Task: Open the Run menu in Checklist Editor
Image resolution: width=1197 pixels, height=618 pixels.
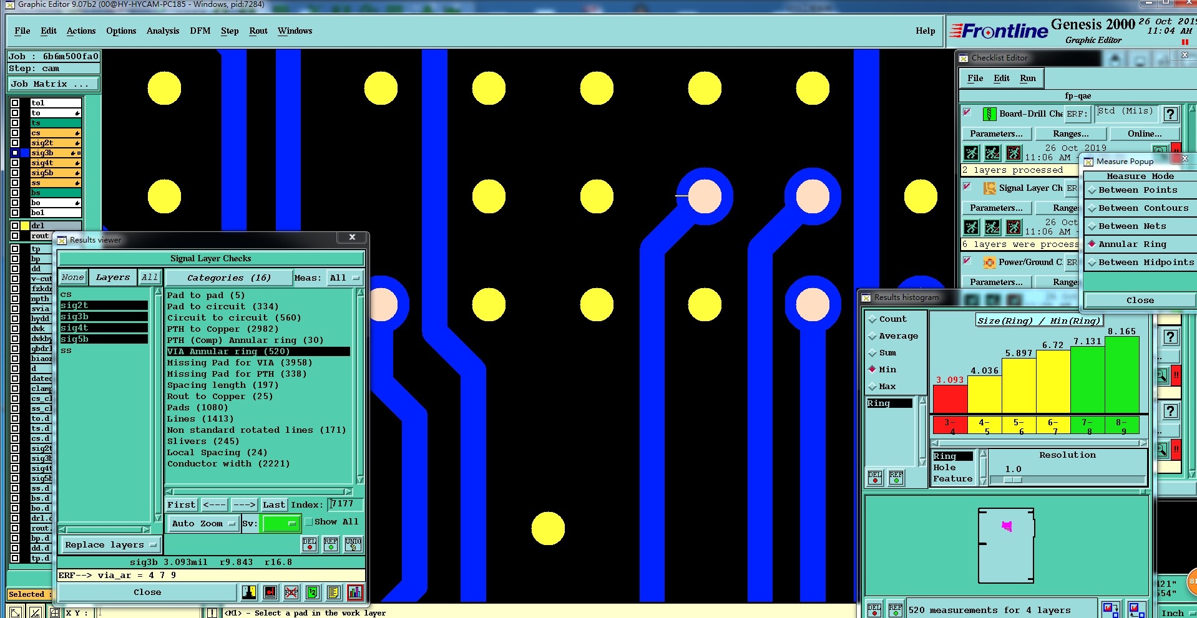Action: pyautogui.click(x=1028, y=79)
